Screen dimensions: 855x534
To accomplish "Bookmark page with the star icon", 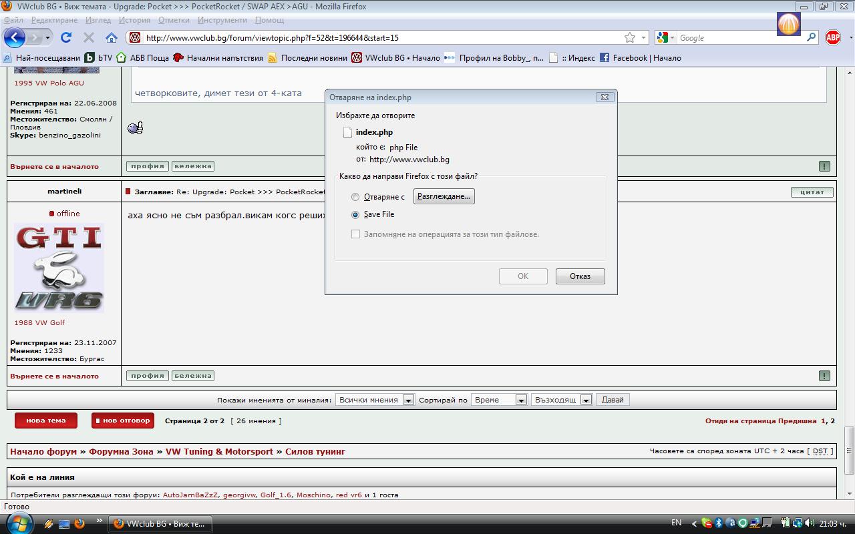I will tap(629, 37).
